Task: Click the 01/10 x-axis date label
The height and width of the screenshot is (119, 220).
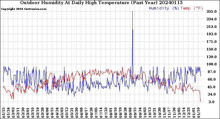Action: click(199, 113)
